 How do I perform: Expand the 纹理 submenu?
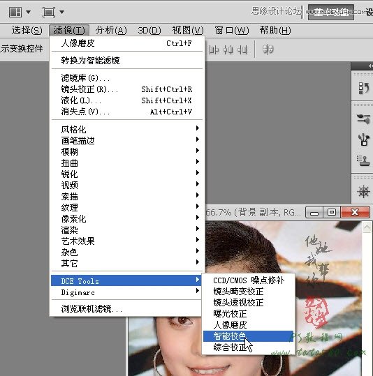click(127, 207)
